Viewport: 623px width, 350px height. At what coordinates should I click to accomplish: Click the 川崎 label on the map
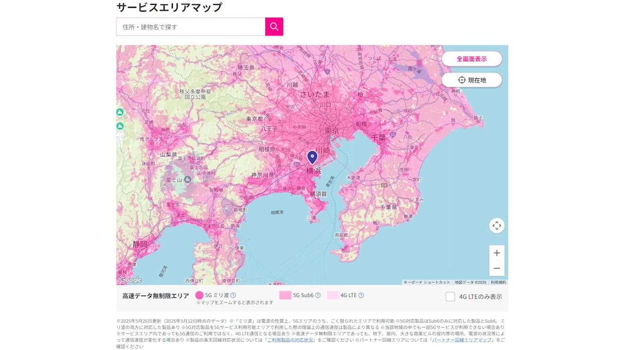click(323, 150)
